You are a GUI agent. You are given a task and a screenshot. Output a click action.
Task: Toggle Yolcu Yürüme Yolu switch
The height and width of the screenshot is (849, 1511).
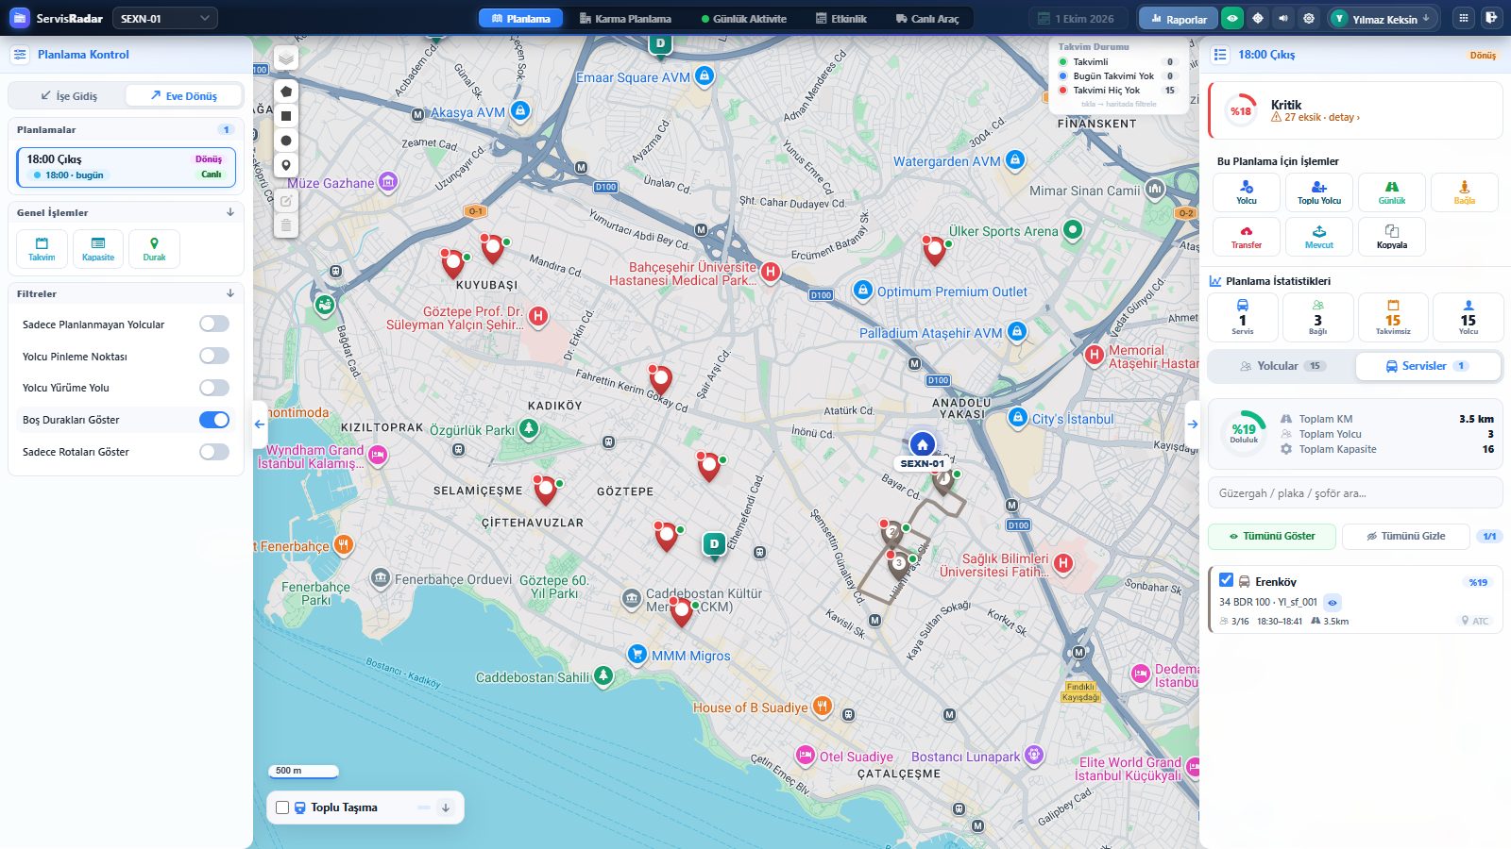click(214, 388)
